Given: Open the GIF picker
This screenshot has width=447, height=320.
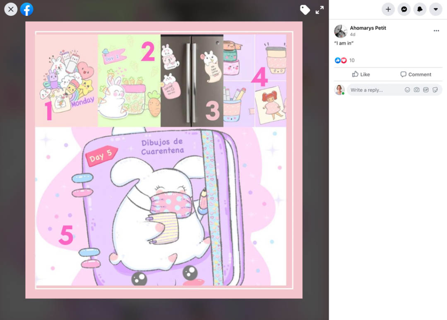Looking at the screenshot, I should (x=426, y=89).
